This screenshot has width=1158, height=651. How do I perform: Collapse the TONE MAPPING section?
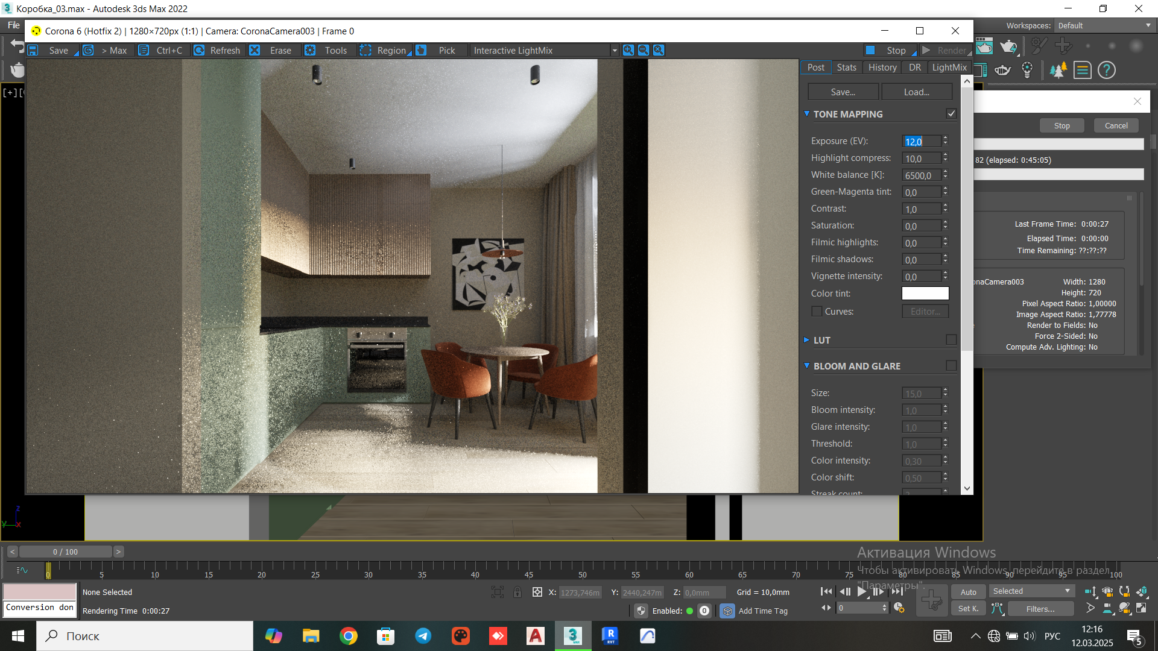coord(807,114)
